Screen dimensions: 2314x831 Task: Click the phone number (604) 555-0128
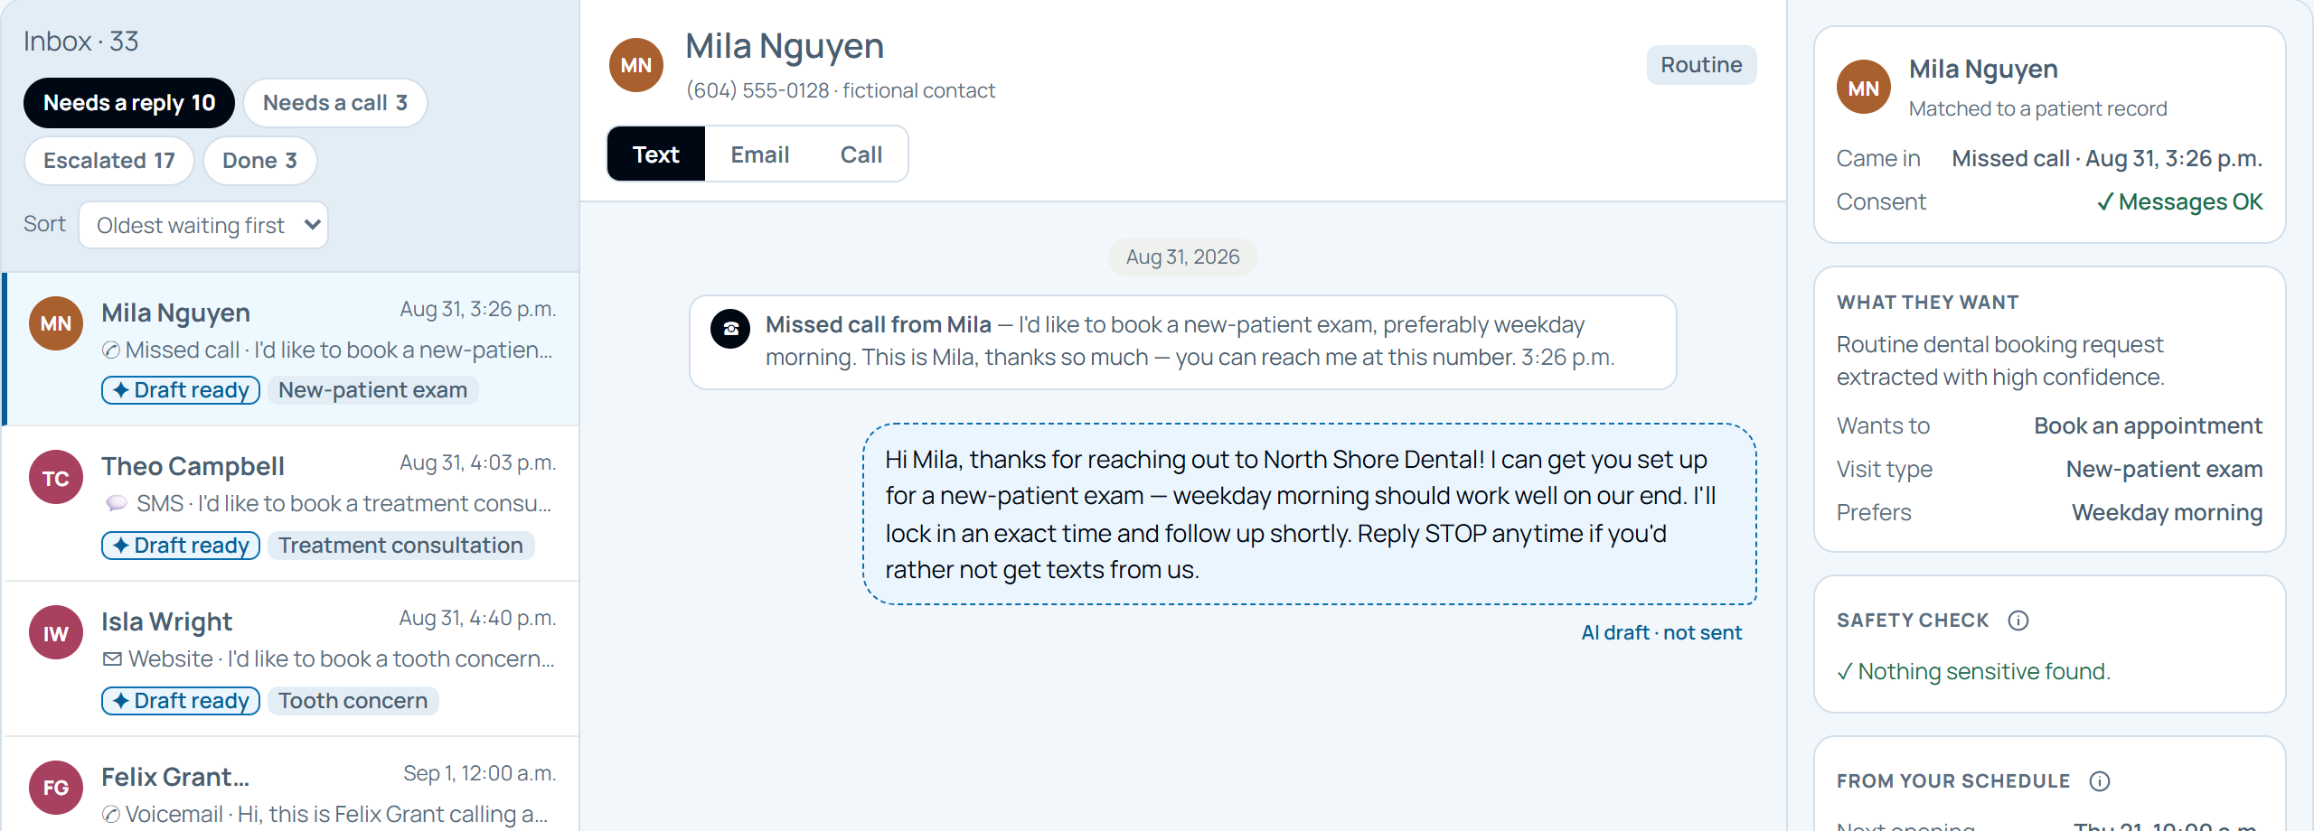pos(757,90)
